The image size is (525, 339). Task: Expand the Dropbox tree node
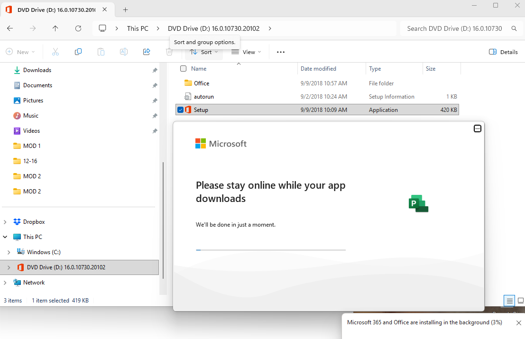[x=5, y=222]
